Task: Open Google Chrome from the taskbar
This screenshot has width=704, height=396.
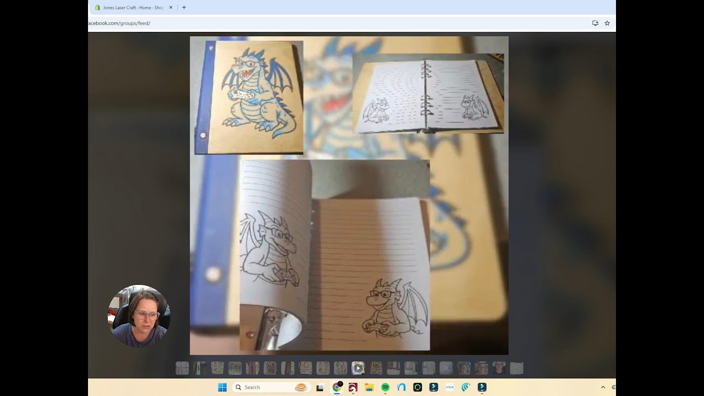Action: 337,387
